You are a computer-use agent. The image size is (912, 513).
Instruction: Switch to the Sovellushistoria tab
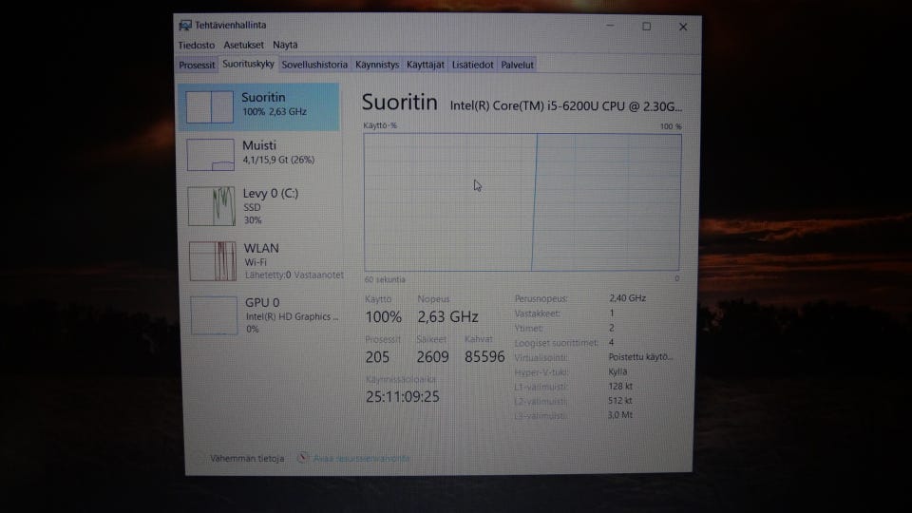(x=314, y=65)
